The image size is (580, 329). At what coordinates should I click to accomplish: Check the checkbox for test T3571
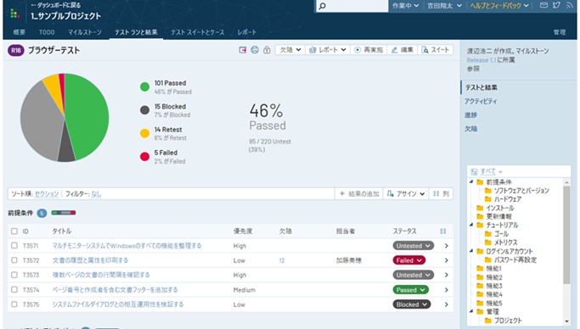click(x=14, y=246)
